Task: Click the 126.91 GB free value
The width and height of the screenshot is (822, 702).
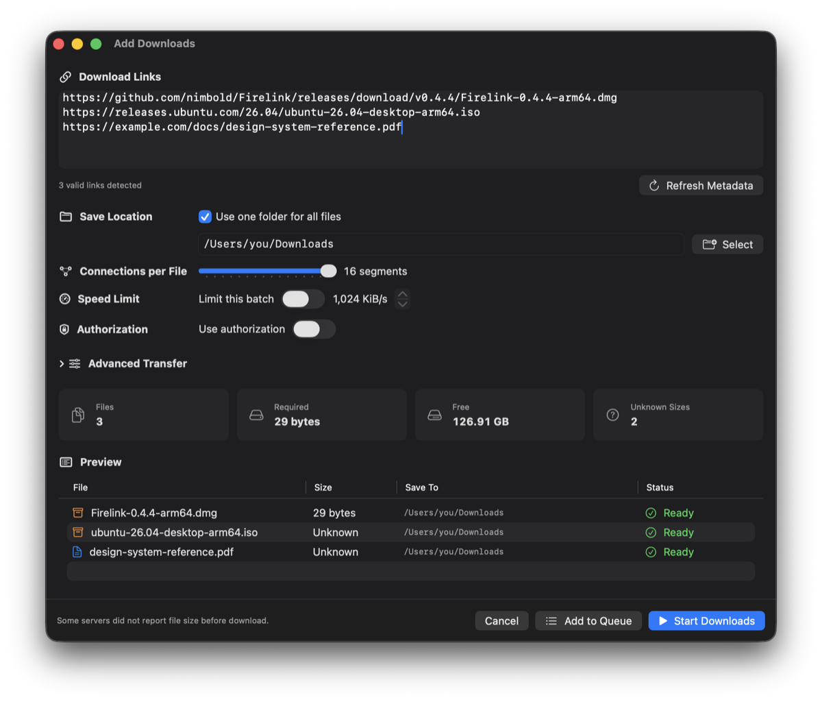Action: 481,422
